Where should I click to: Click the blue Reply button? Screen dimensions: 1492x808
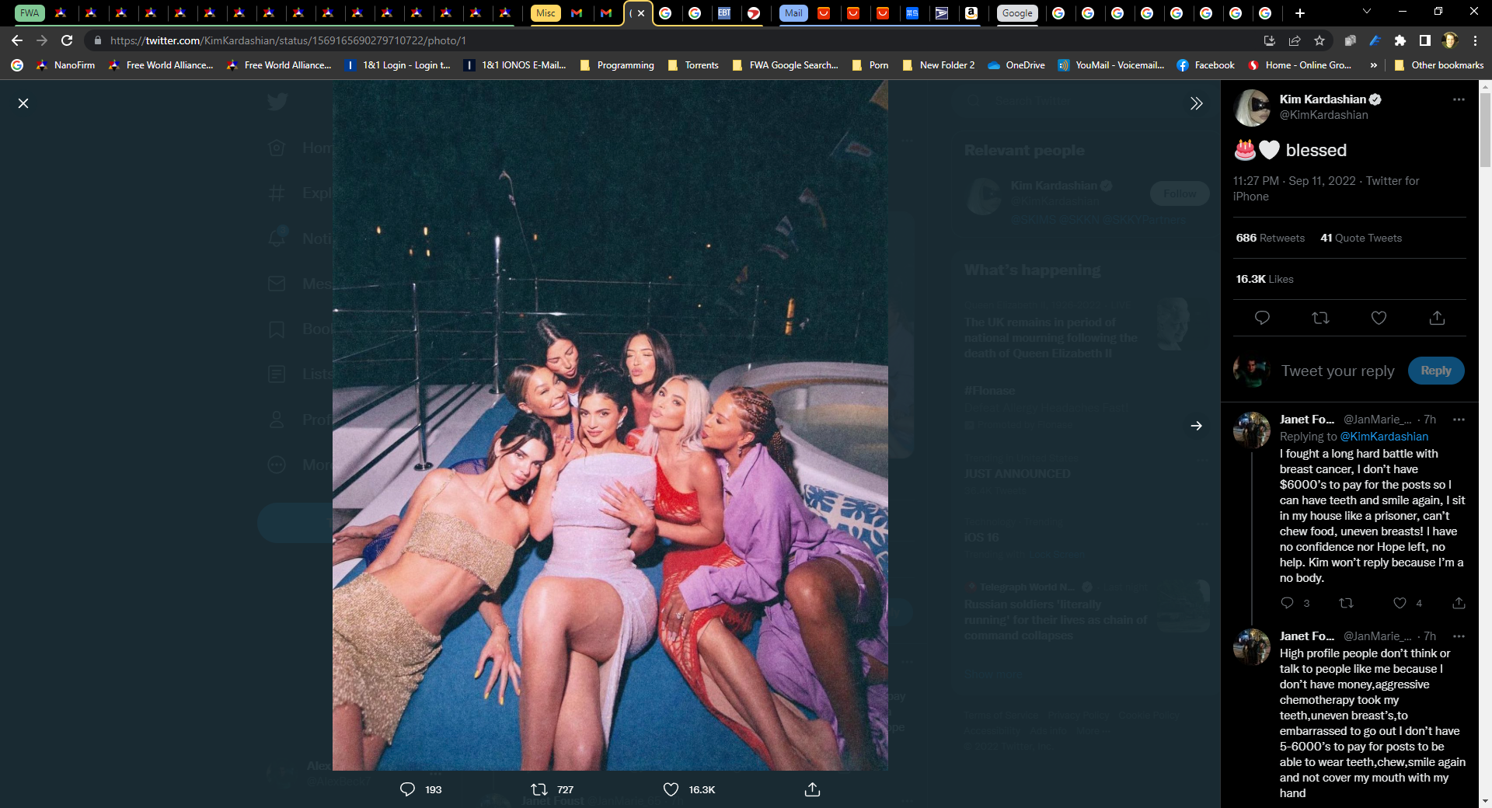[1435, 371]
